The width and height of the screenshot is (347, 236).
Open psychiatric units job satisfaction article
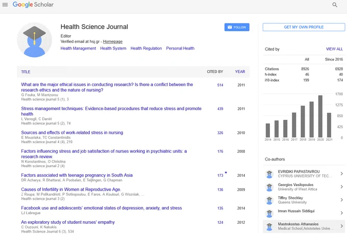104,154
